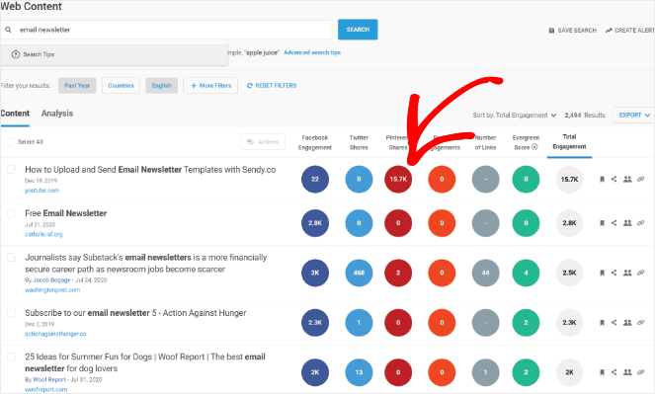Open author Jacob Bogage link
Viewport: 655px width, 394px height.
tap(51, 280)
